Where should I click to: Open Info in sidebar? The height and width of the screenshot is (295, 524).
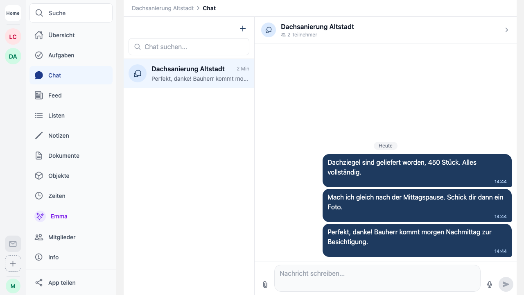pos(71,257)
